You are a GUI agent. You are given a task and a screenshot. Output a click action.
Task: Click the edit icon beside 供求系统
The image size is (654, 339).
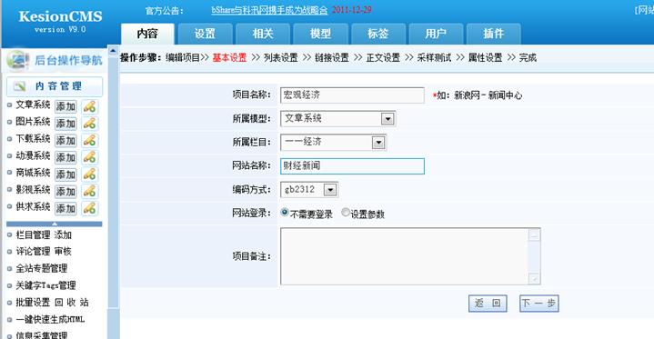coord(90,208)
